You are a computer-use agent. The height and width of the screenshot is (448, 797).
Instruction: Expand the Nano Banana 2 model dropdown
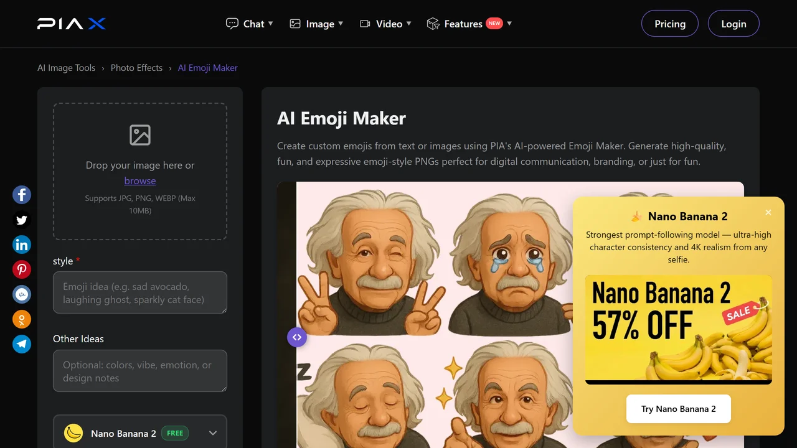140,433
